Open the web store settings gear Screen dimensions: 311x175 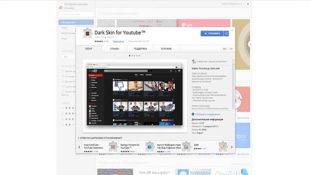pyautogui.click(x=248, y=4)
